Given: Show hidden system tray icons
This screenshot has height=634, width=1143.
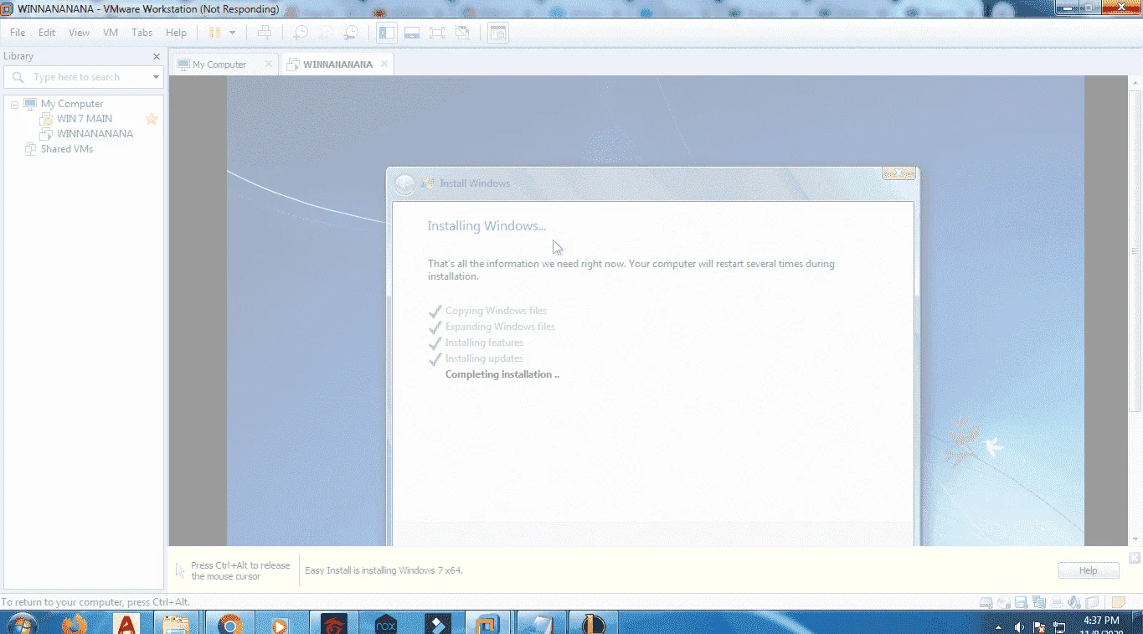Looking at the screenshot, I should 999,626.
